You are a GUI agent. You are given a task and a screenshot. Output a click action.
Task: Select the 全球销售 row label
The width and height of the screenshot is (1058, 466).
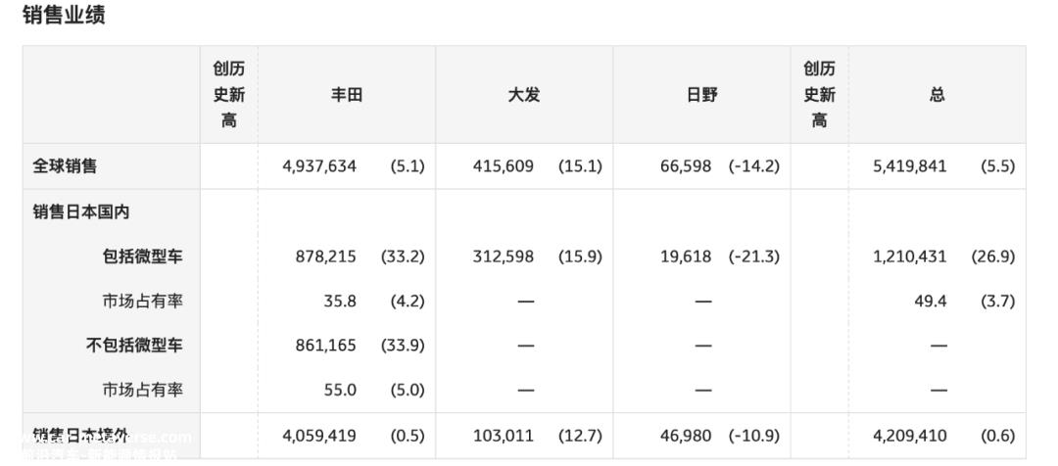tap(65, 165)
